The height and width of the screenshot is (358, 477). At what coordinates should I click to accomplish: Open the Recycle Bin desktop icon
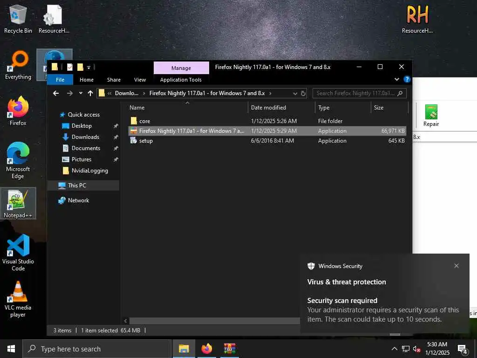18,19
